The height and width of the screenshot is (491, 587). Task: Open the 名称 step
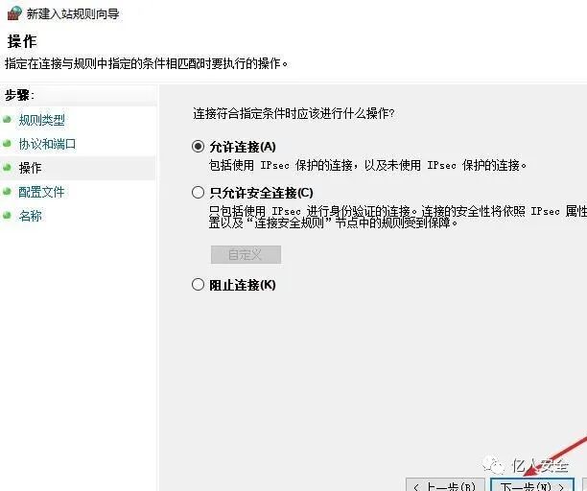pyautogui.click(x=30, y=216)
